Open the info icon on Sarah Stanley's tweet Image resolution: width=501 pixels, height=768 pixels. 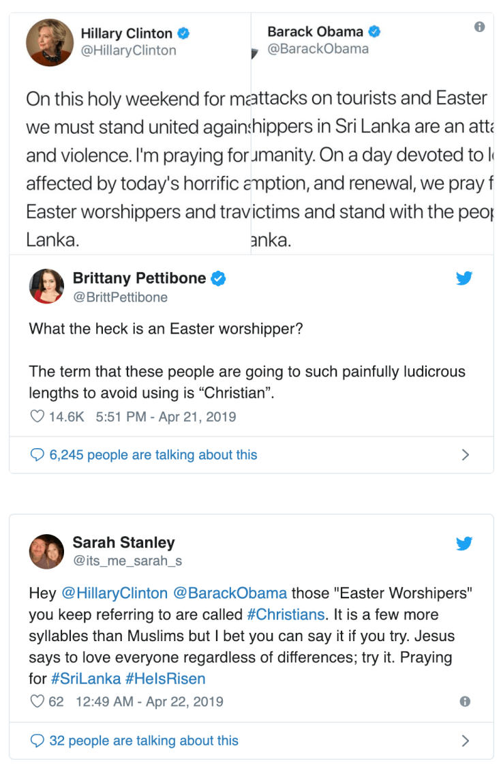click(x=466, y=701)
